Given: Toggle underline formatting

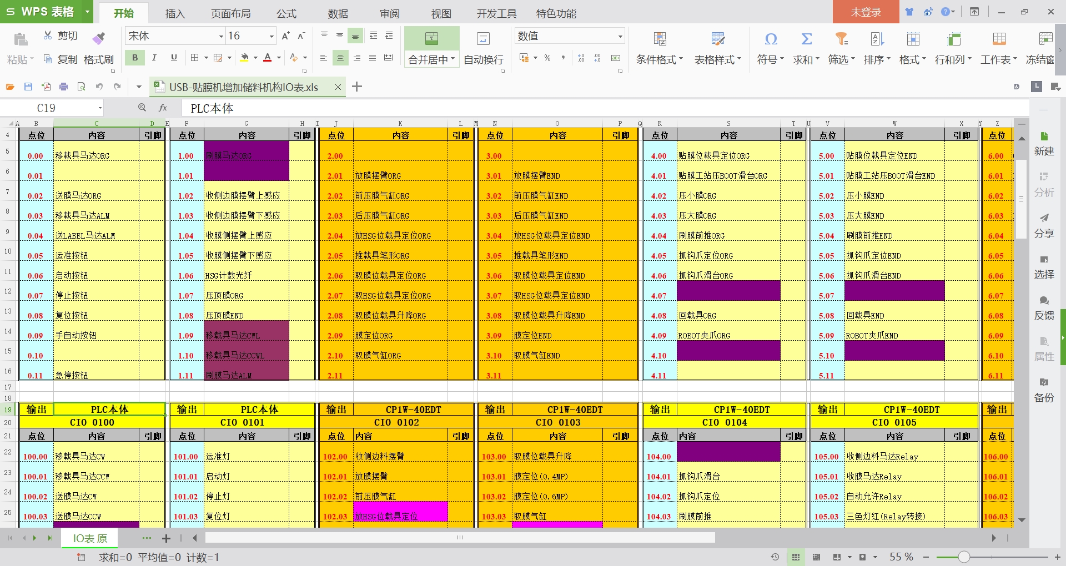Looking at the screenshot, I should pos(174,57).
